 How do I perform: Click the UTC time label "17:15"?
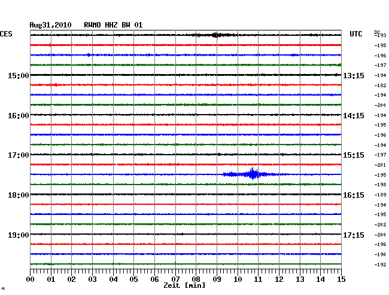pyautogui.click(x=354, y=235)
